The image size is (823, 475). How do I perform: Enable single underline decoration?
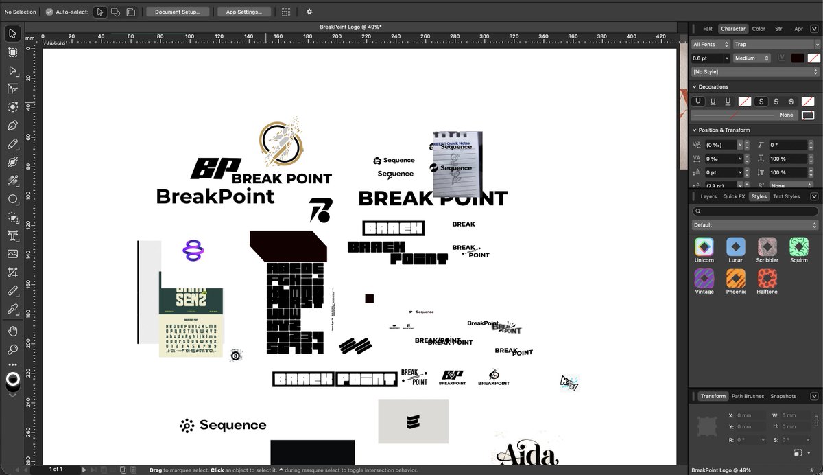click(x=713, y=102)
